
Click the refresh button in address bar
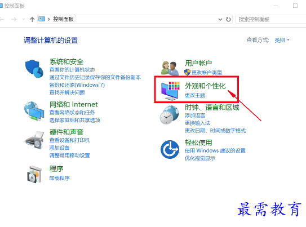tap(228, 19)
